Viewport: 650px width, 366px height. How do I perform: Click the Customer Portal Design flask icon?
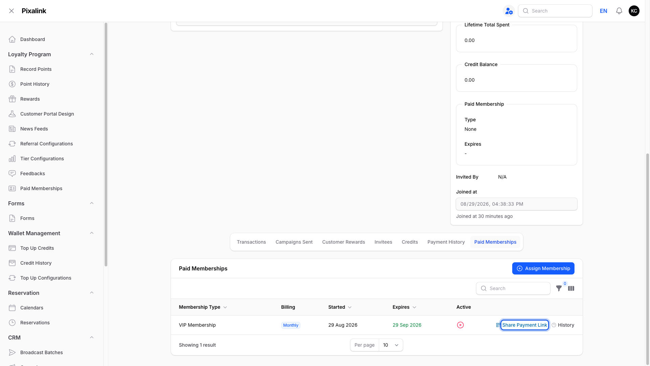(x=12, y=114)
